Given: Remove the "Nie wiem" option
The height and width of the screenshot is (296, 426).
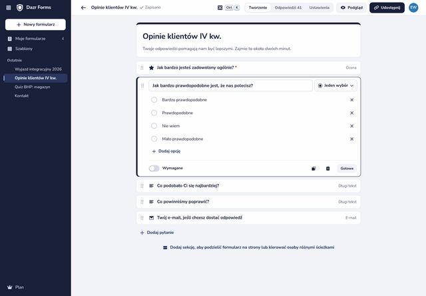Looking at the screenshot, I should pos(351,126).
